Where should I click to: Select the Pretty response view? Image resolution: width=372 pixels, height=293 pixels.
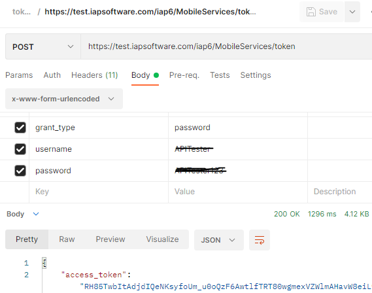(27, 239)
